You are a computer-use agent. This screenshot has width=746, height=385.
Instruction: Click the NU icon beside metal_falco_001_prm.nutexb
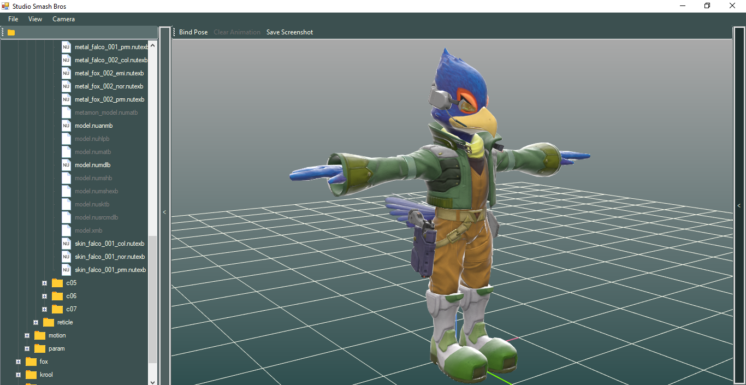tap(66, 47)
